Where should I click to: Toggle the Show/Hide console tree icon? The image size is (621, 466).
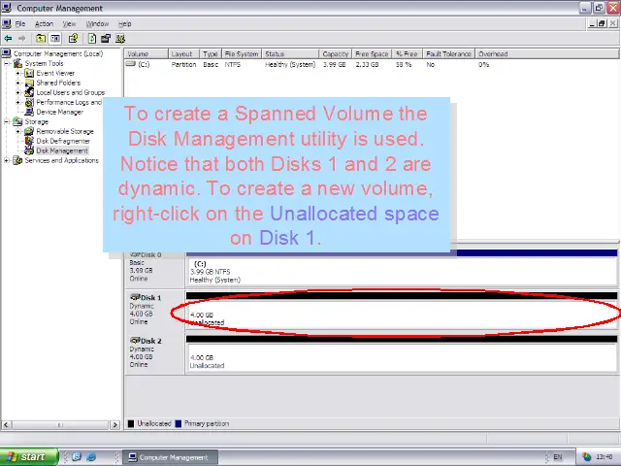(x=55, y=39)
